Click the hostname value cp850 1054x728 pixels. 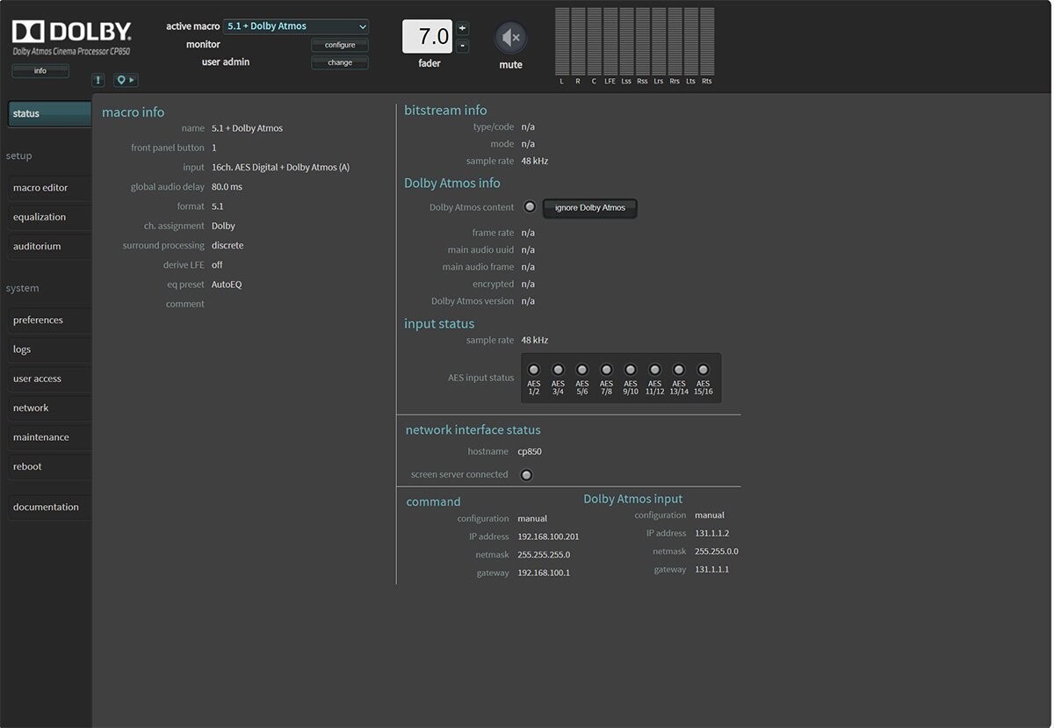click(530, 451)
